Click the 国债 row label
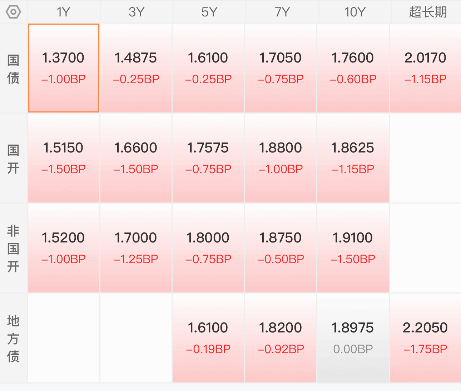Viewport: 461px width, 391px height. pyautogui.click(x=13, y=69)
